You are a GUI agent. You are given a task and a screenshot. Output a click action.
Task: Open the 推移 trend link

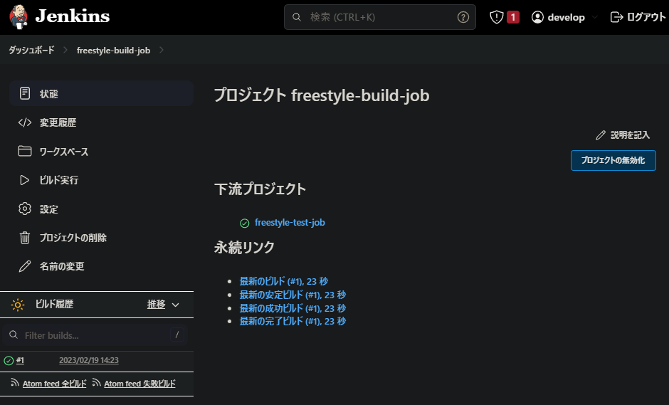pyautogui.click(x=156, y=304)
